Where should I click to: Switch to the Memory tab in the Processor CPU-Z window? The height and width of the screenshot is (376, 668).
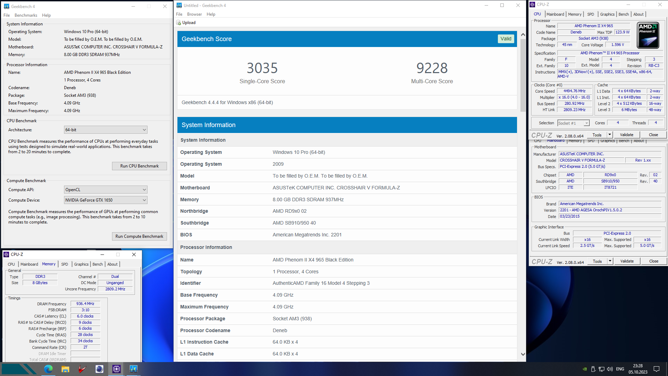pos(575,14)
